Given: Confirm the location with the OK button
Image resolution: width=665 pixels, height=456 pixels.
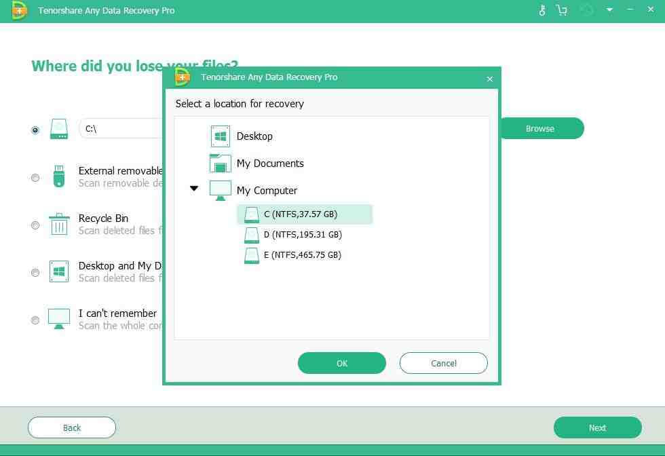Looking at the screenshot, I should [x=342, y=363].
